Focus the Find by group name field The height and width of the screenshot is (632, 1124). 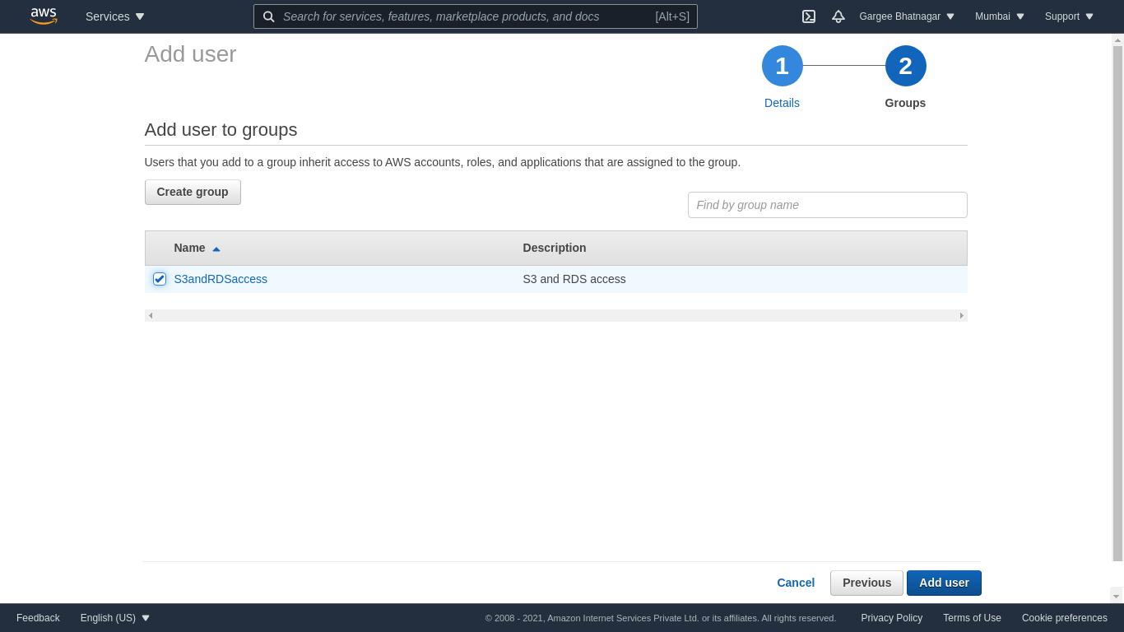pyautogui.click(x=827, y=205)
